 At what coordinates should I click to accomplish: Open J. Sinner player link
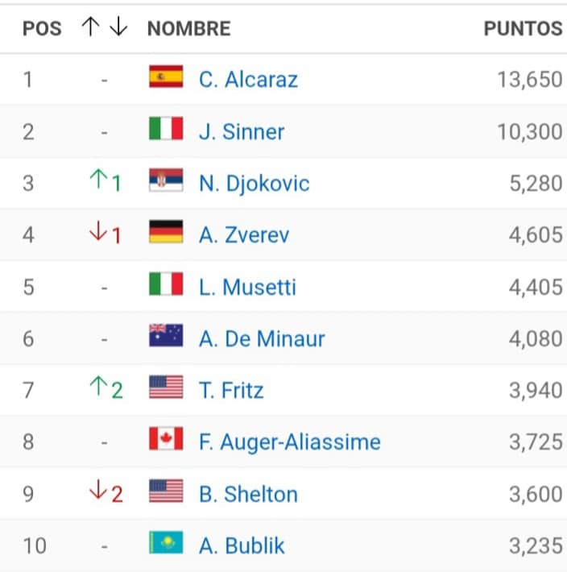coord(242,131)
